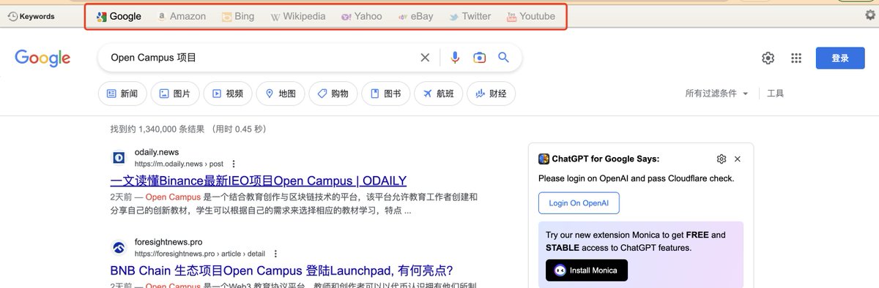Filter results by 购物

[x=333, y=94]
